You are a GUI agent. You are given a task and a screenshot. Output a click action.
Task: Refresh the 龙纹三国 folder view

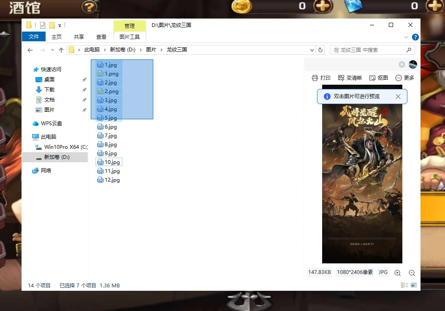pos(320,50)
